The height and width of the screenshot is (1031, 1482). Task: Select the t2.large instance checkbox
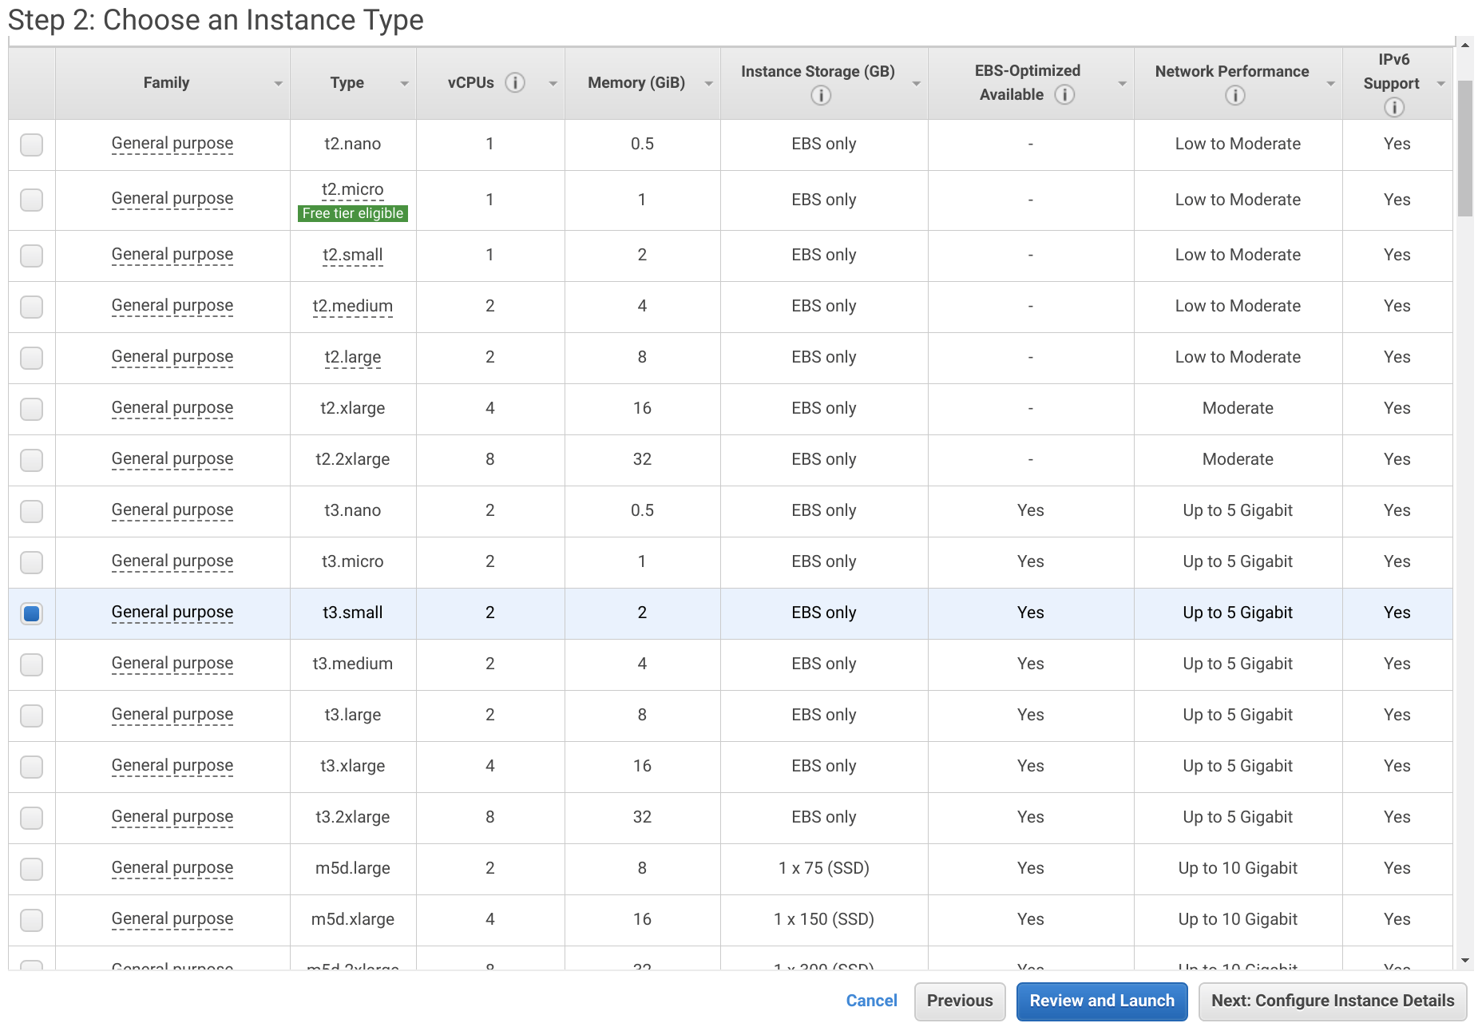[x=32, y=358]
